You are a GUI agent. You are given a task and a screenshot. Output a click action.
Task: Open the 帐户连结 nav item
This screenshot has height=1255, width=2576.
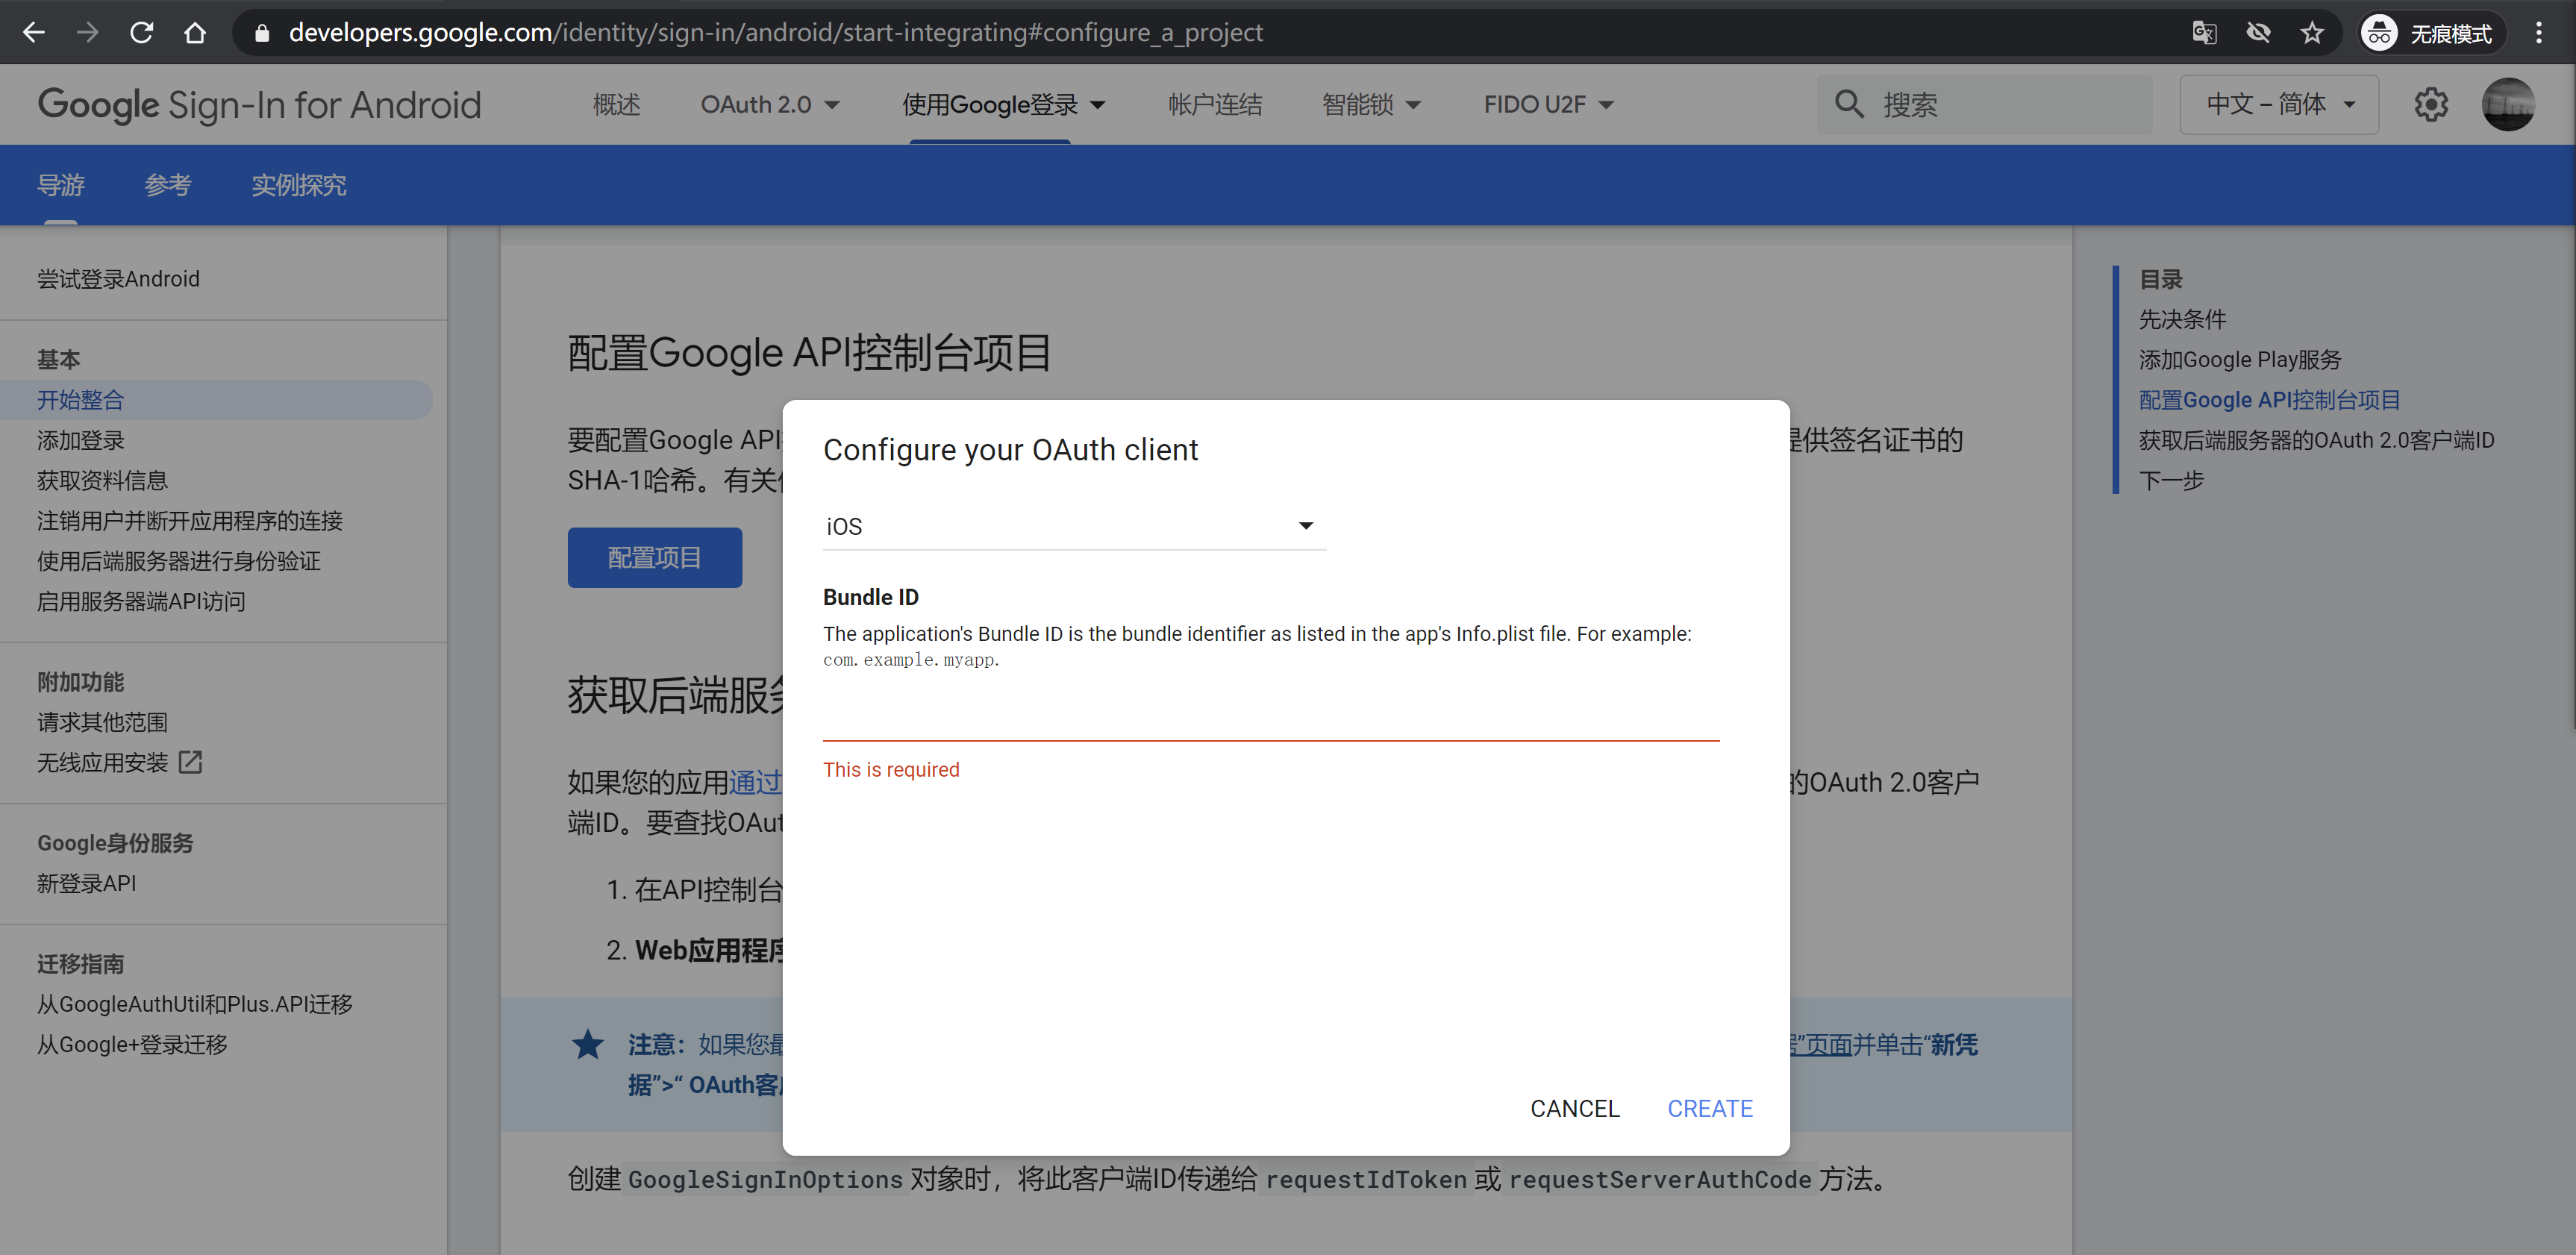1215,104
